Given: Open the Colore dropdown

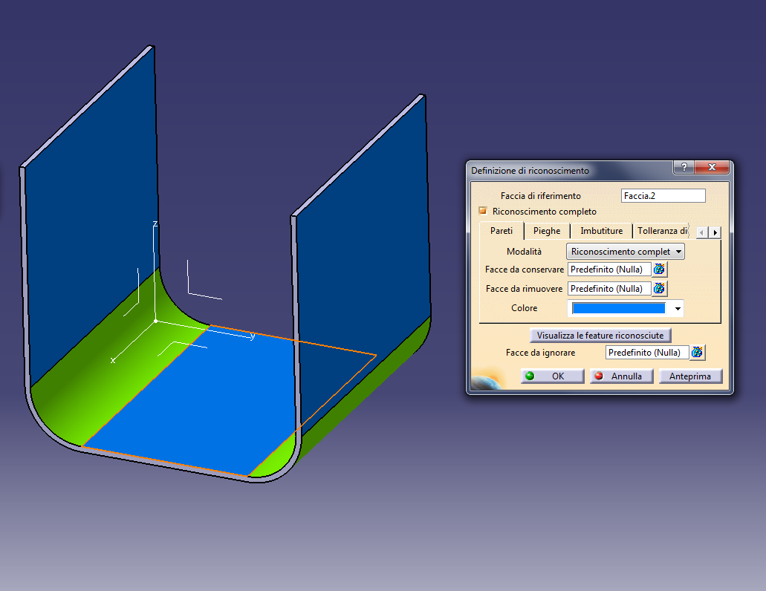Looking at the screenshot, I should [x=677, y=308].
